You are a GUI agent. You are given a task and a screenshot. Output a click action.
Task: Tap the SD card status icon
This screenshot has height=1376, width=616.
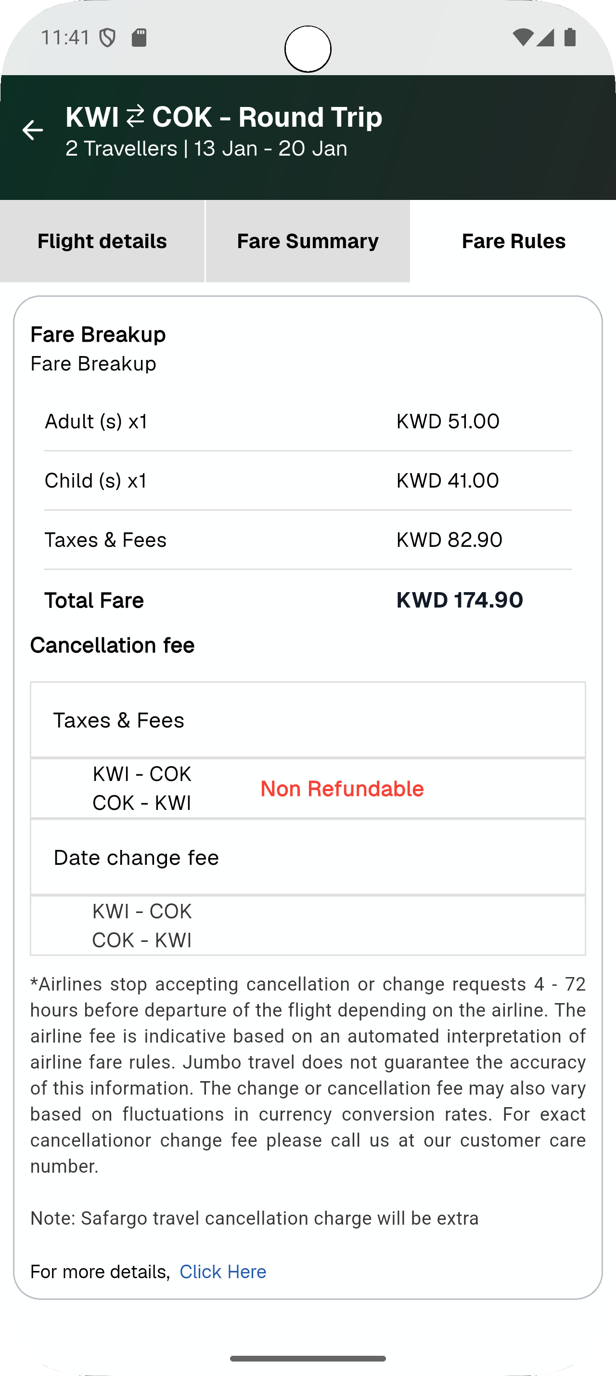[x=139, y=38]
